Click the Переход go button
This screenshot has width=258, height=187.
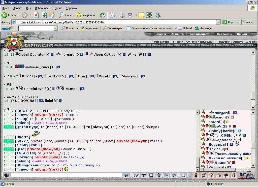click(x=231, y=22)
